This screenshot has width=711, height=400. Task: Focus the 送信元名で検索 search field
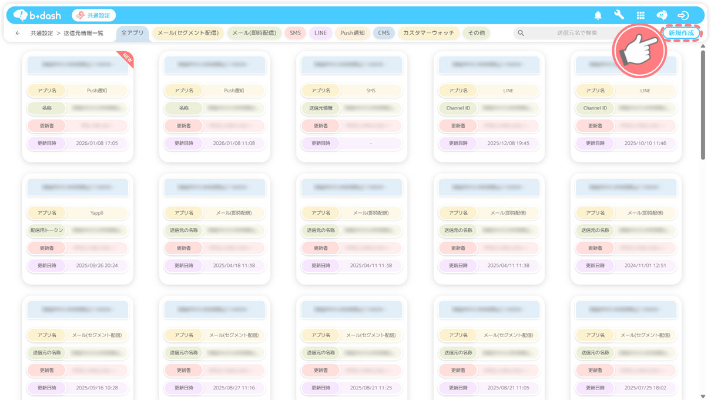tap(576, 34)
